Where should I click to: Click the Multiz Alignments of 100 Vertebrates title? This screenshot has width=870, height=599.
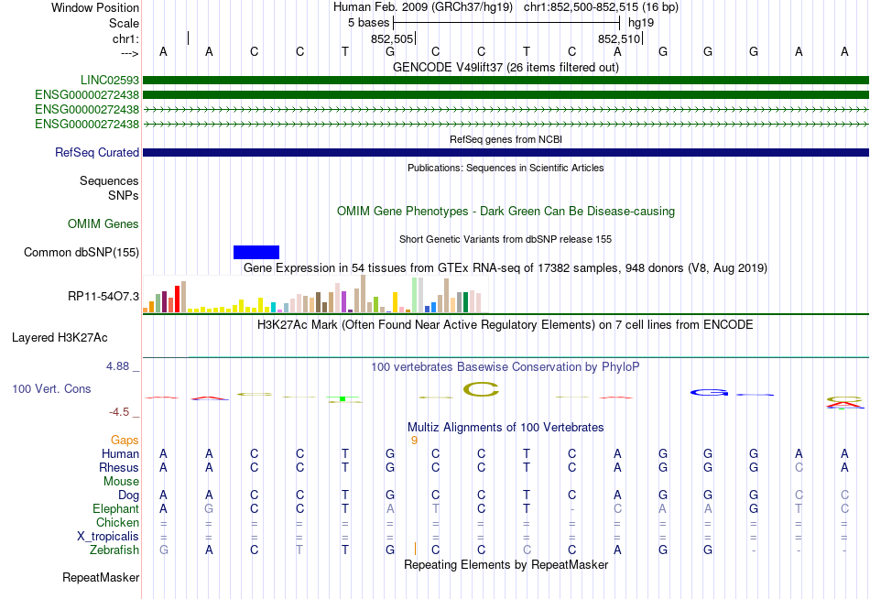pyautogui.click(x=506, y=428)
